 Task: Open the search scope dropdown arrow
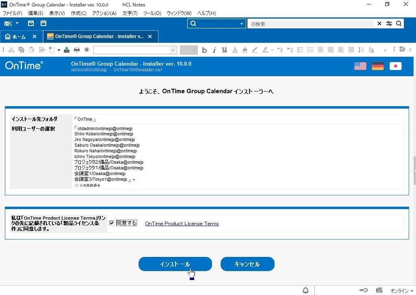[x=242, y=24]
